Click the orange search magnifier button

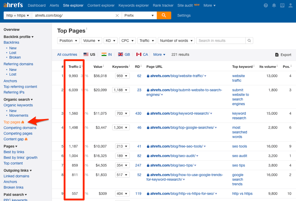(x=164, y=15)
